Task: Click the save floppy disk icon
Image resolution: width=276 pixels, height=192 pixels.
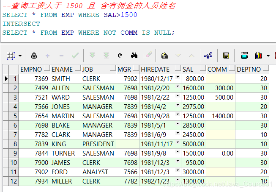Action: pyautogui.click(x=226, y=56)
